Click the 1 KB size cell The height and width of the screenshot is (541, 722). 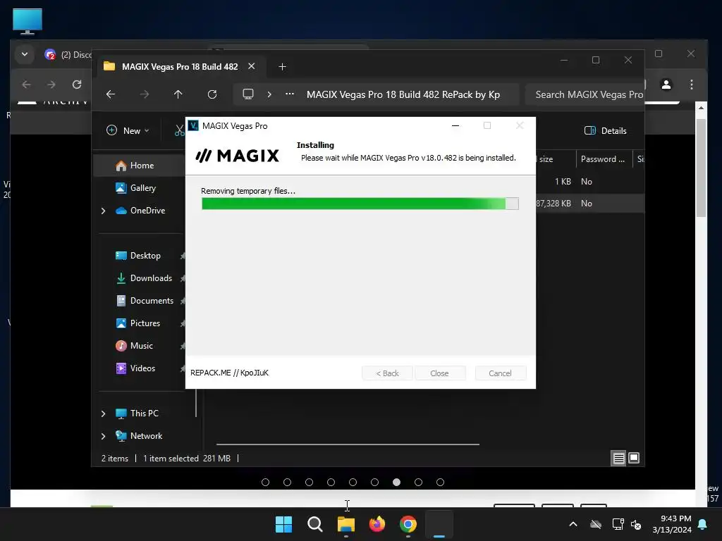[562, 181]
